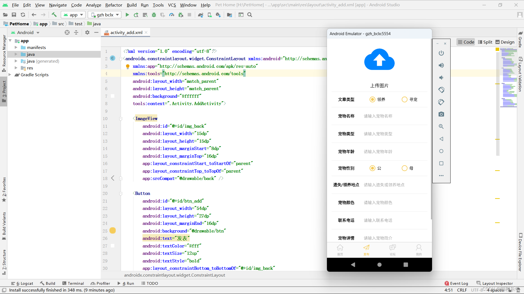Expand the res folder in project tree
524x294 pixels.
click(x=16, y=68)
